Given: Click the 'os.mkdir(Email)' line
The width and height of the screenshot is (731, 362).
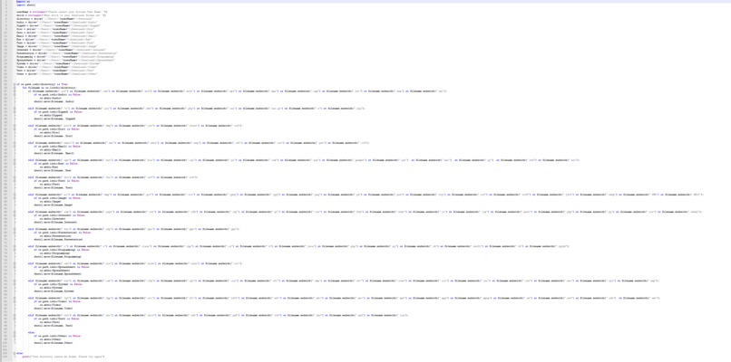Looking at the screenshot, I should coord(51,150).
